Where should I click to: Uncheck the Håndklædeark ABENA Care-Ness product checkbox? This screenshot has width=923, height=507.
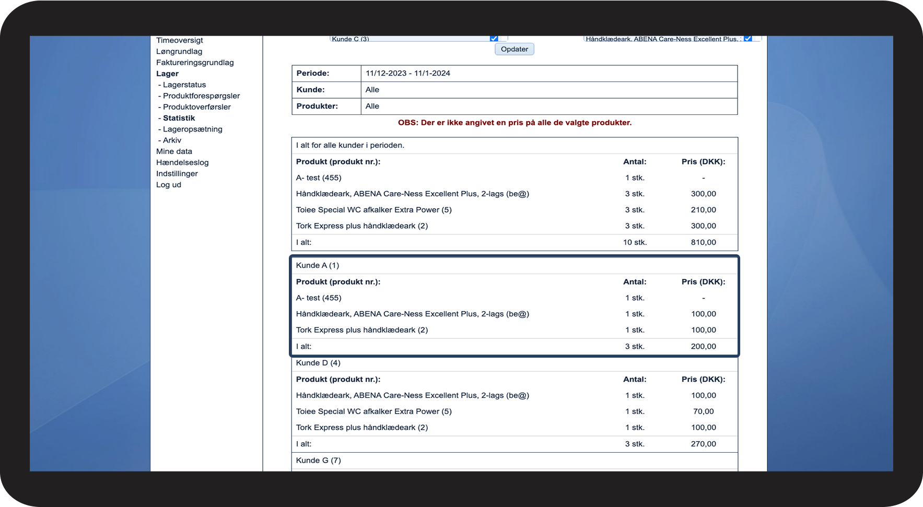747,39
